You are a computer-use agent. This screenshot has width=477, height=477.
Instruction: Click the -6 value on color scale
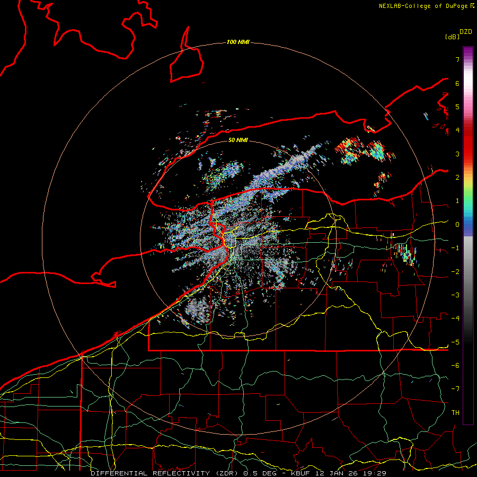click(x=455, y=366)
